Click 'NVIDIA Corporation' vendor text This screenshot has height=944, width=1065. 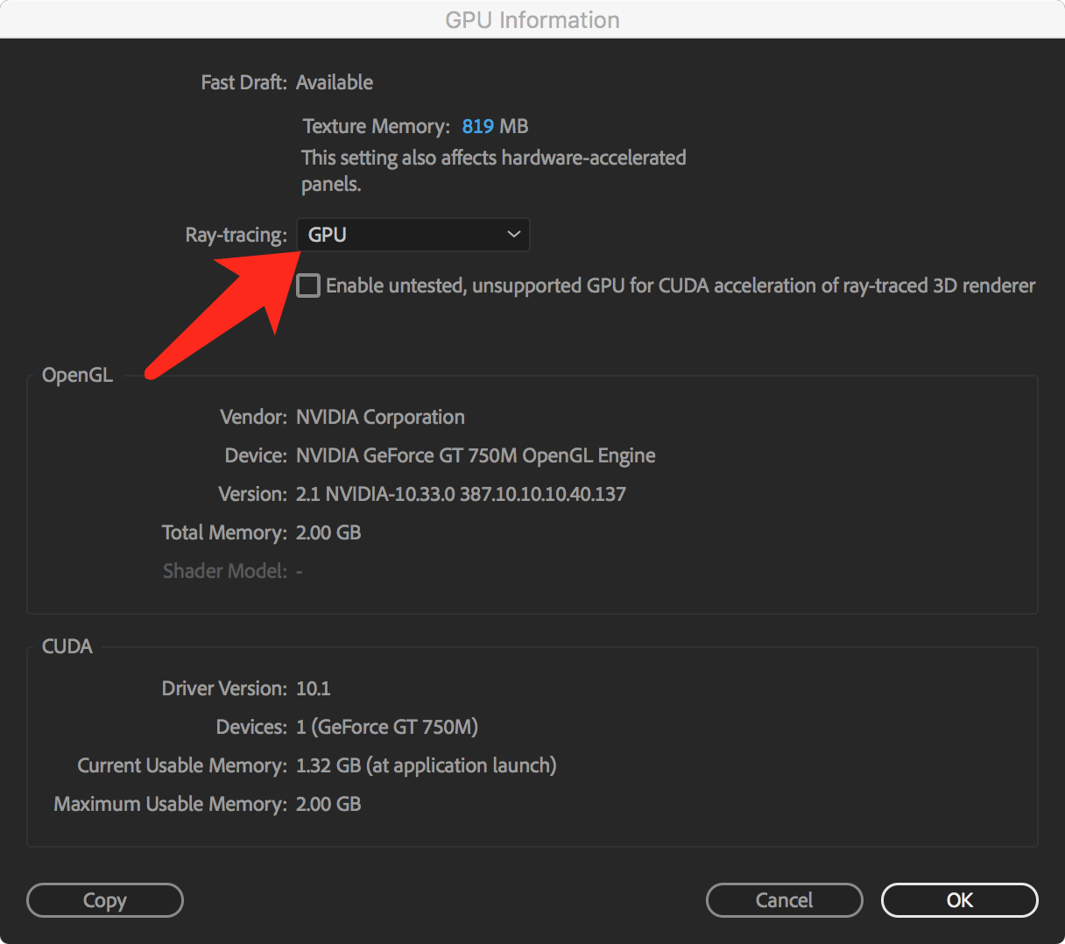click(380, 417)
